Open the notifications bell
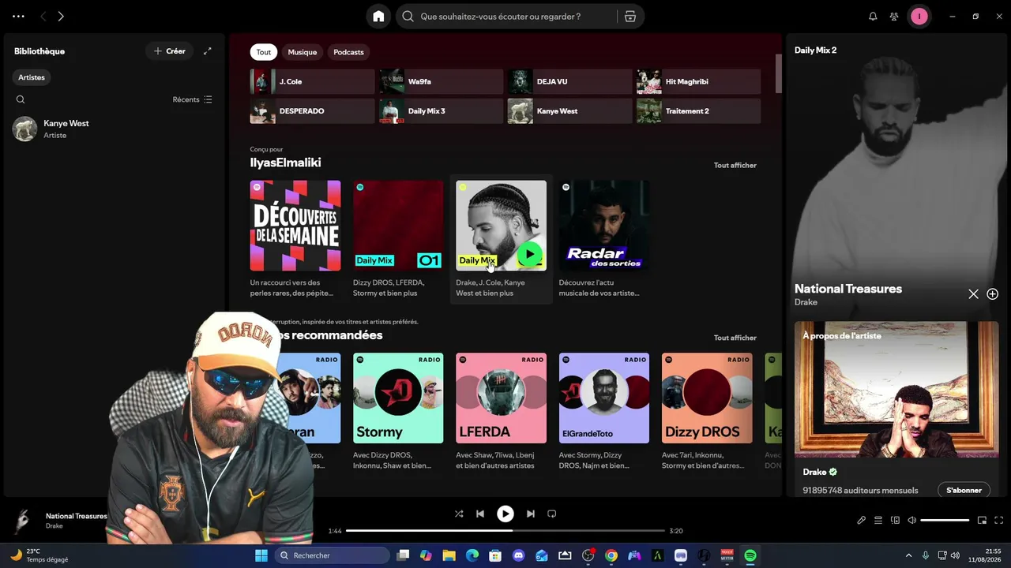This screenshot has height=568, width=1011. (873, 17)
